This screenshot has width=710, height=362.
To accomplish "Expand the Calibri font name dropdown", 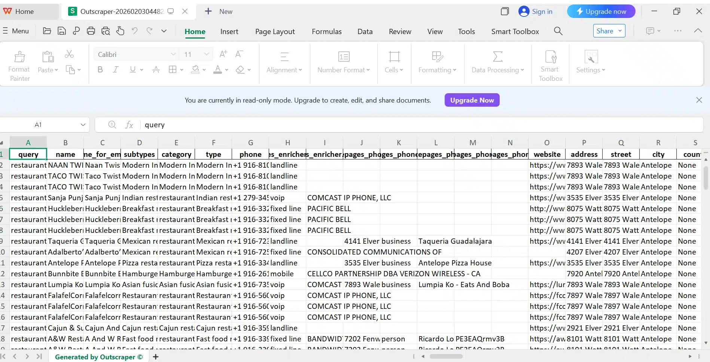I will (173, 54).
